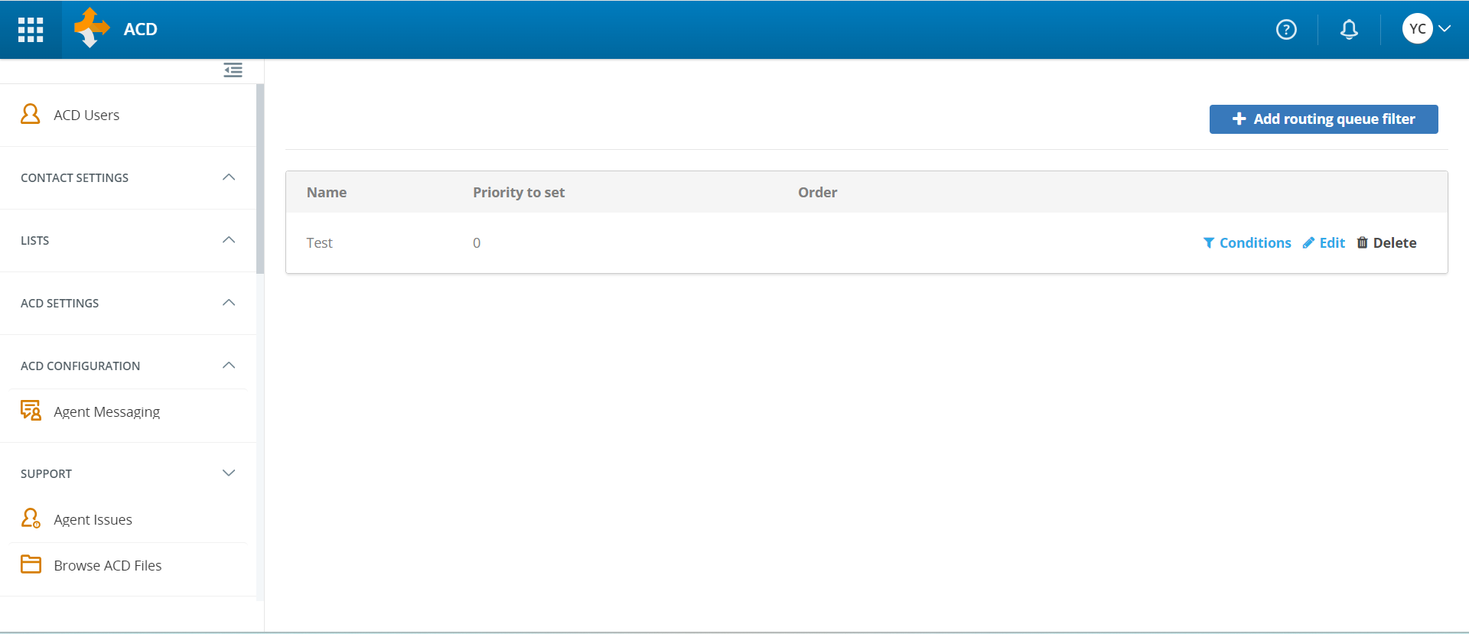This screenshot has width=1469, height=634.
Task: Collapse the Support section chevron
Action: coord(228,473)
